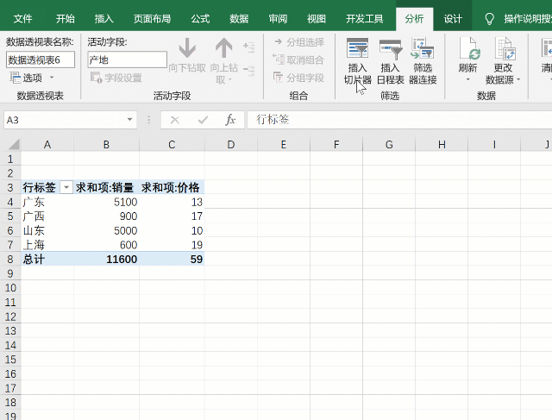This screenshot has height=420, width=552.
Task: Click the PivotTable name field 数据透视表6
Action: pyautogui.click(x=41, y=60)
